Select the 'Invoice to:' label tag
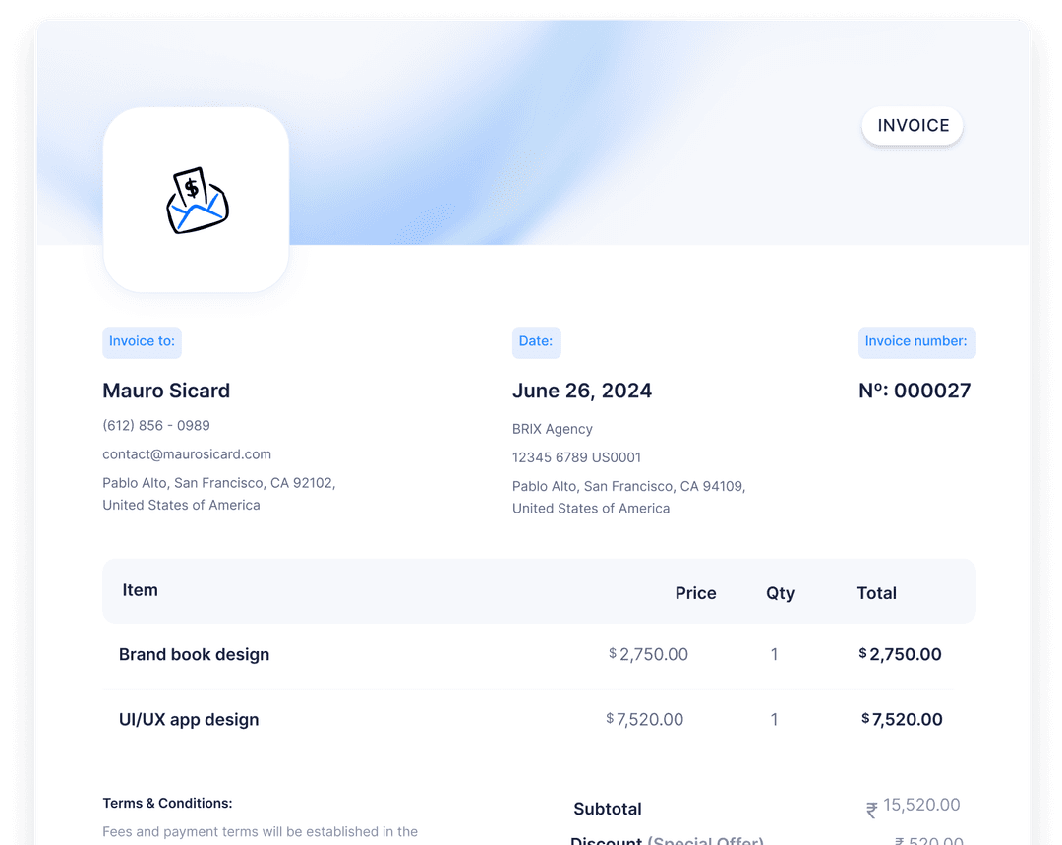 point(142,341)
